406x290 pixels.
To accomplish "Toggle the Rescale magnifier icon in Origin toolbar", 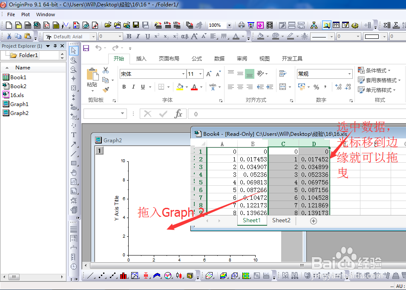I will [326, 25].
